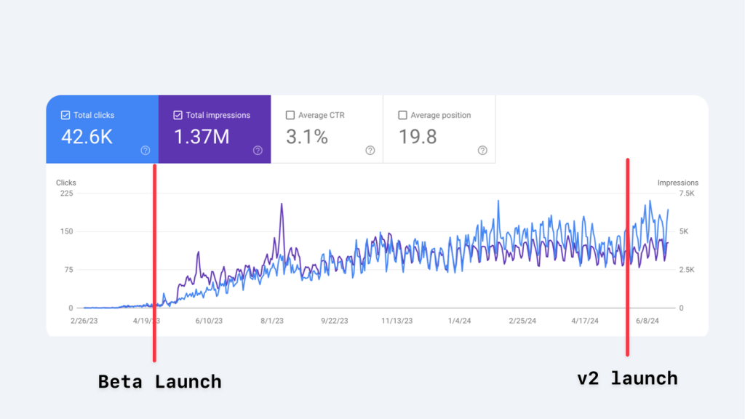Switch to the Total impressions tab card
The height and width of the screenshot is (419, 745).
click(x=215, y=129)
